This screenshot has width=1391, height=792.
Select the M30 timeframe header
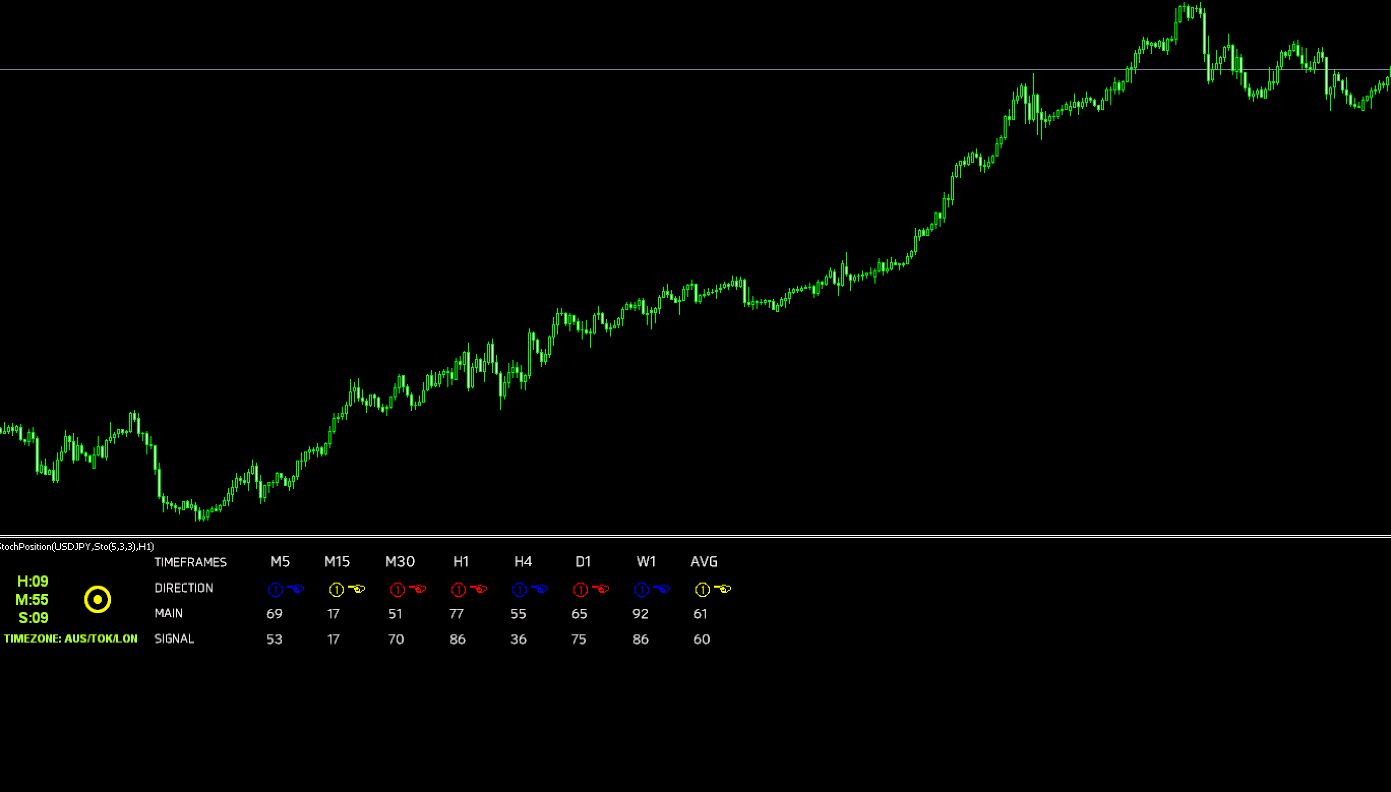click(x=400, y=562)
